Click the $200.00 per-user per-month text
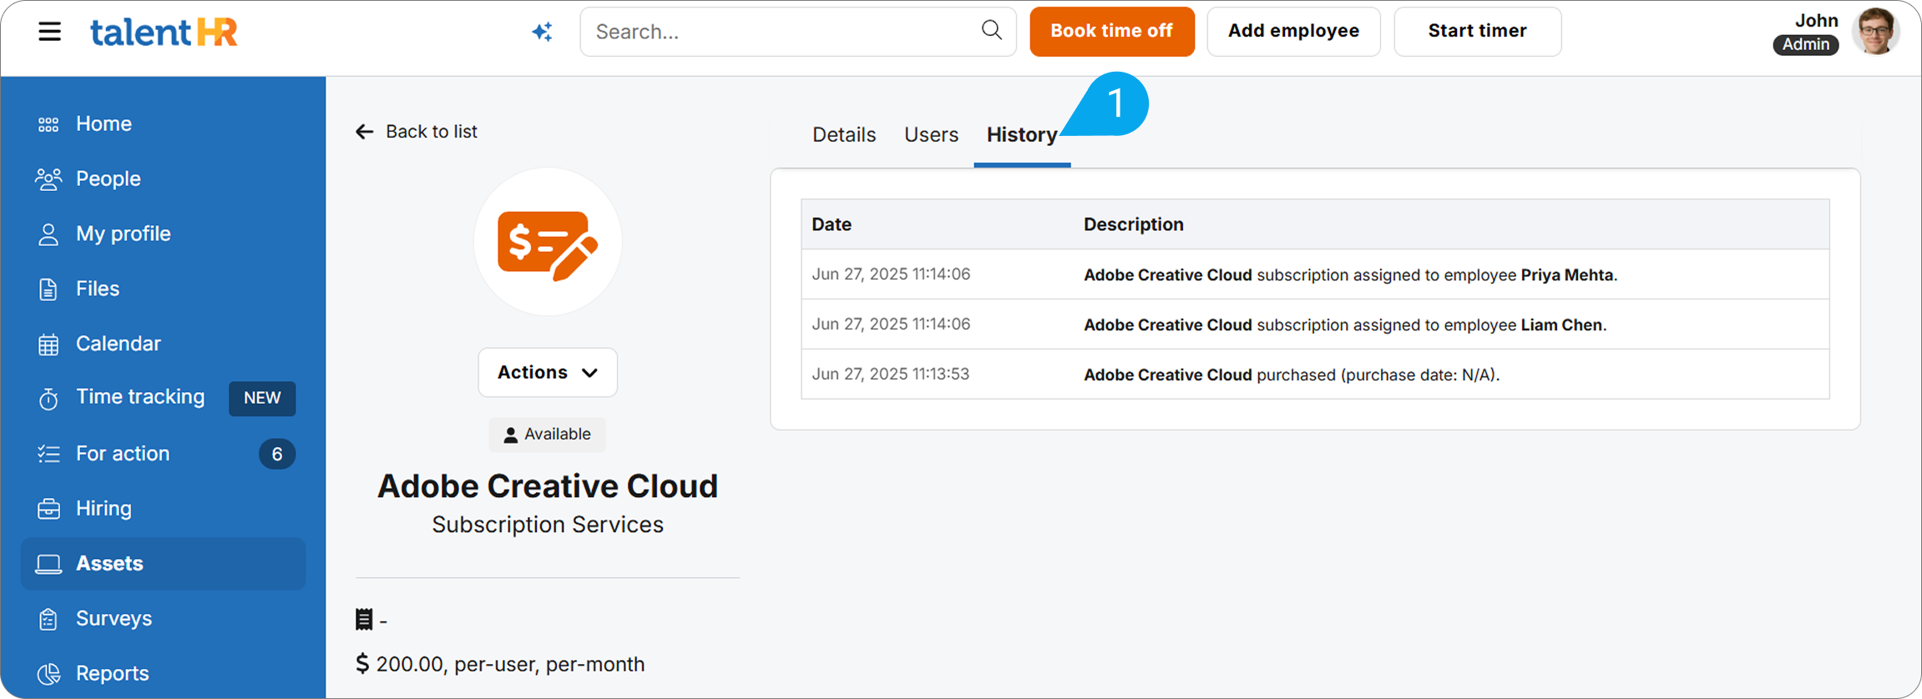 [x=510, y=665]
